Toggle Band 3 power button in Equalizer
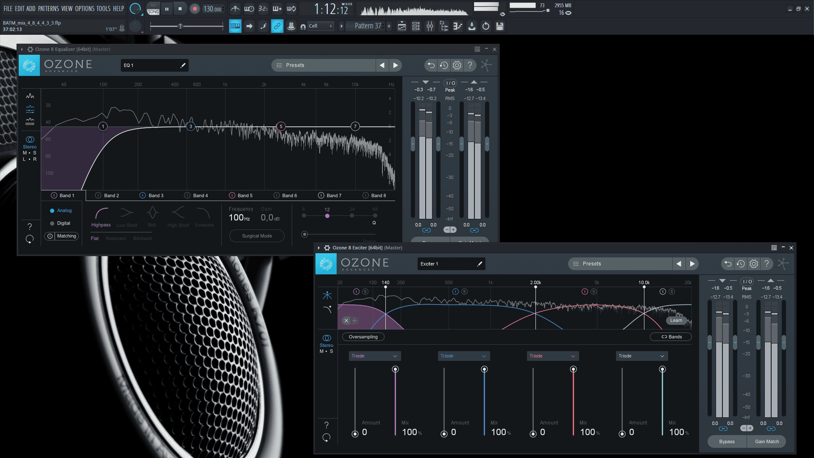This screenshot has height=458, width=814. [x=143, y=195]
